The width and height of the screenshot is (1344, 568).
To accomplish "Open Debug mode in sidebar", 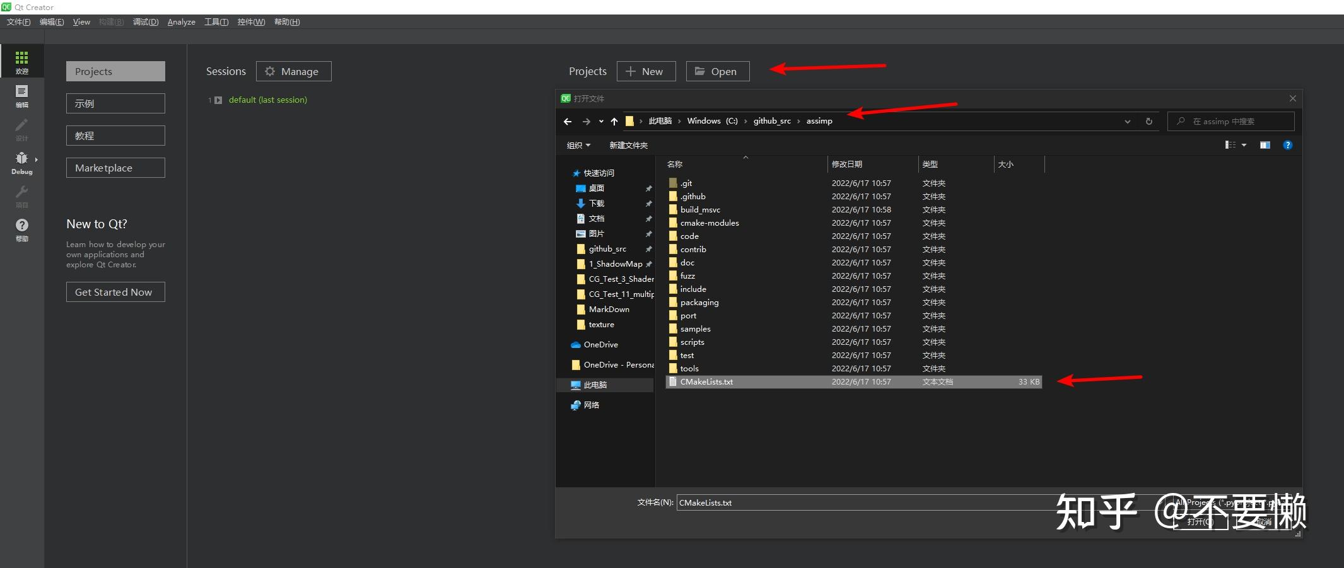I will tap(21, 163).
